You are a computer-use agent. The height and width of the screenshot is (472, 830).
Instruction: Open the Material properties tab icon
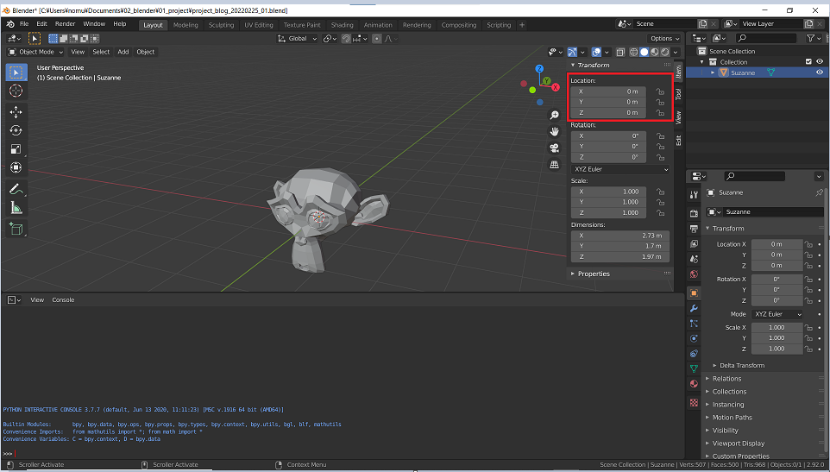pyautogui.click(x=694, y=384)
